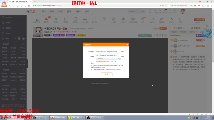Click the orange 关闭 button in dialog

tap(106, 74)
